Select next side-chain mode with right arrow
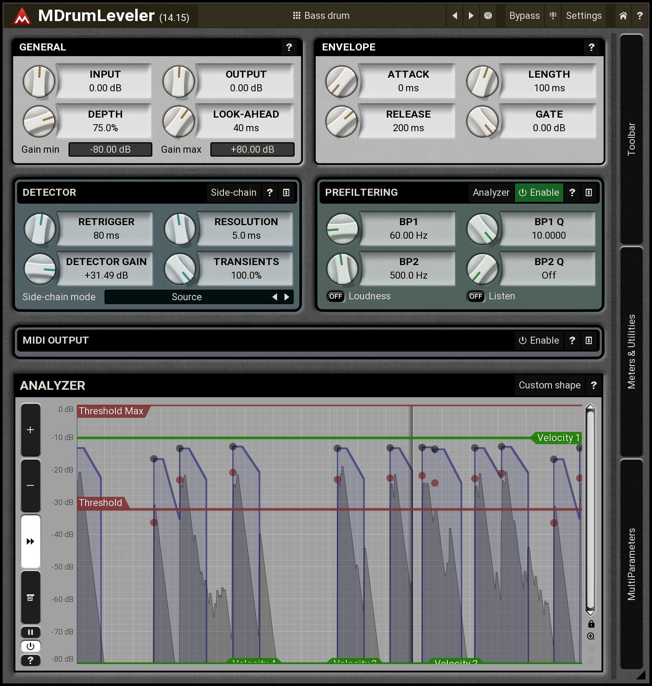Screen dimensions: 652x686 coord(287,297)
